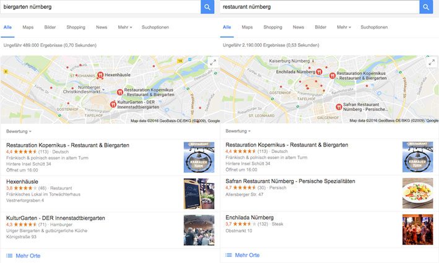The image size is (439, 263).
Task: Open the left Bewertung rating filter dropdown
Action: [19, 131]
